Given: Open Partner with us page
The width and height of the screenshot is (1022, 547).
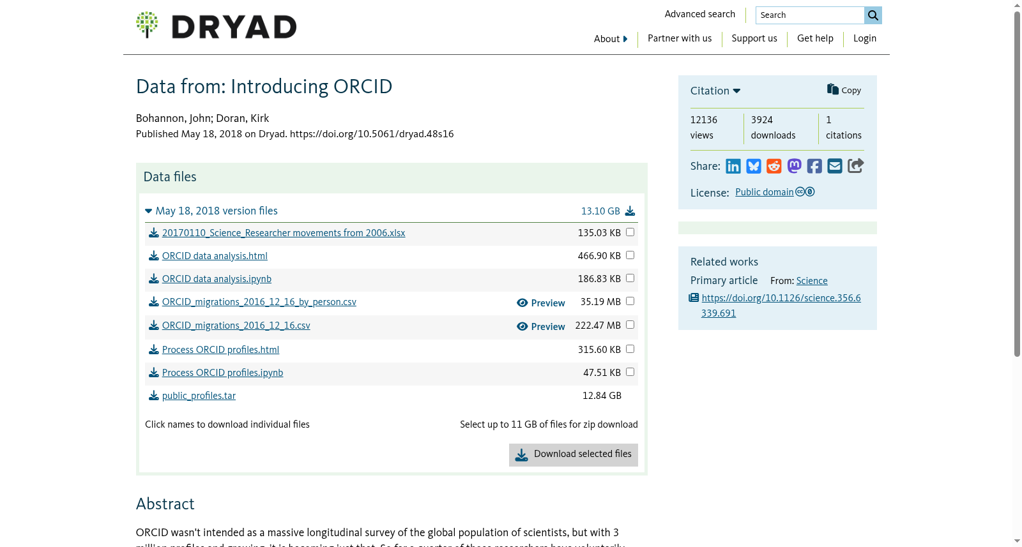Looking at the screenshot, I should [x=680, y=38].
